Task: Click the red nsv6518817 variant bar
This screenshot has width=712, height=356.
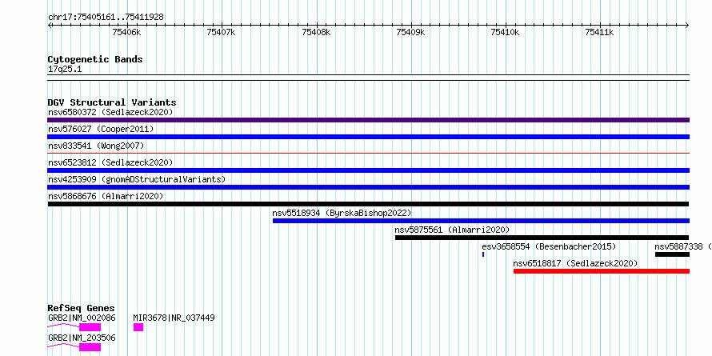Action: click(602, 271)
